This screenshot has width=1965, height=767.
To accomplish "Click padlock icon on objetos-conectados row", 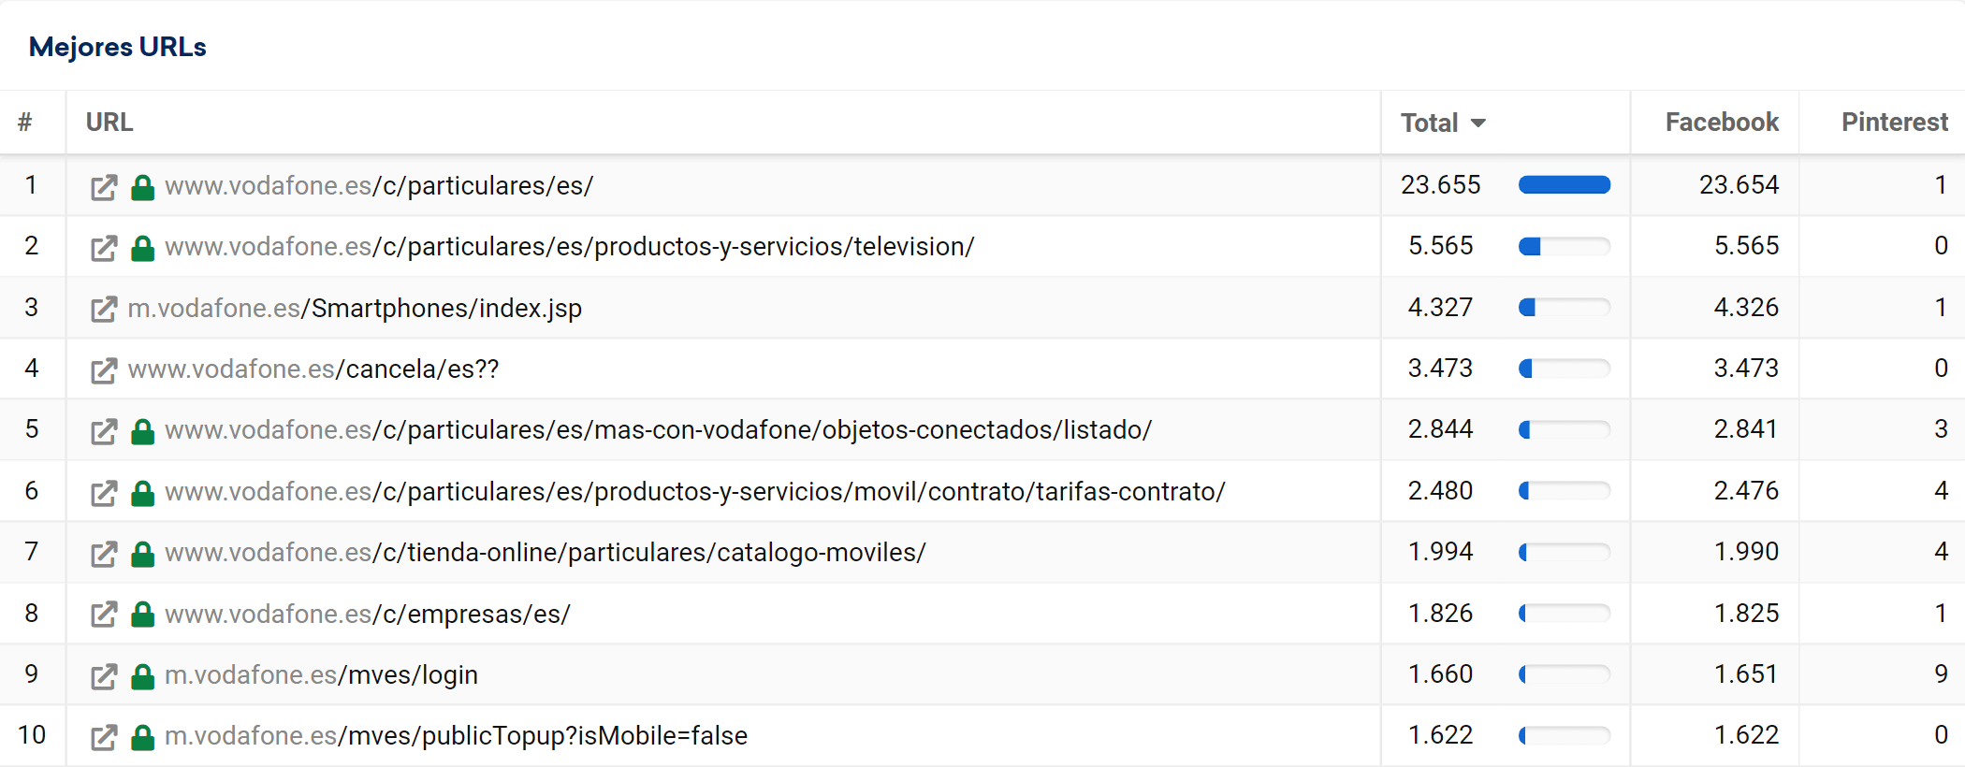I will (x=142, y=431).
